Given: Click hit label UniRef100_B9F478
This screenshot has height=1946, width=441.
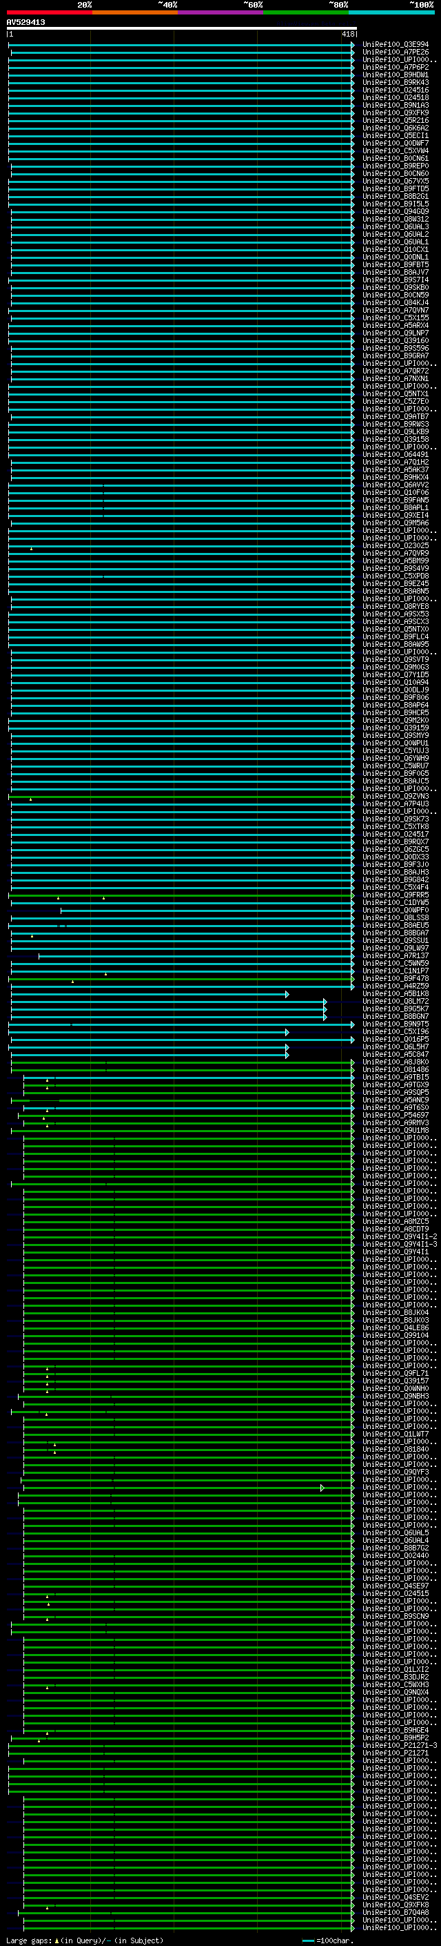Looking at the screenshot, I should [x=396, y=978].
